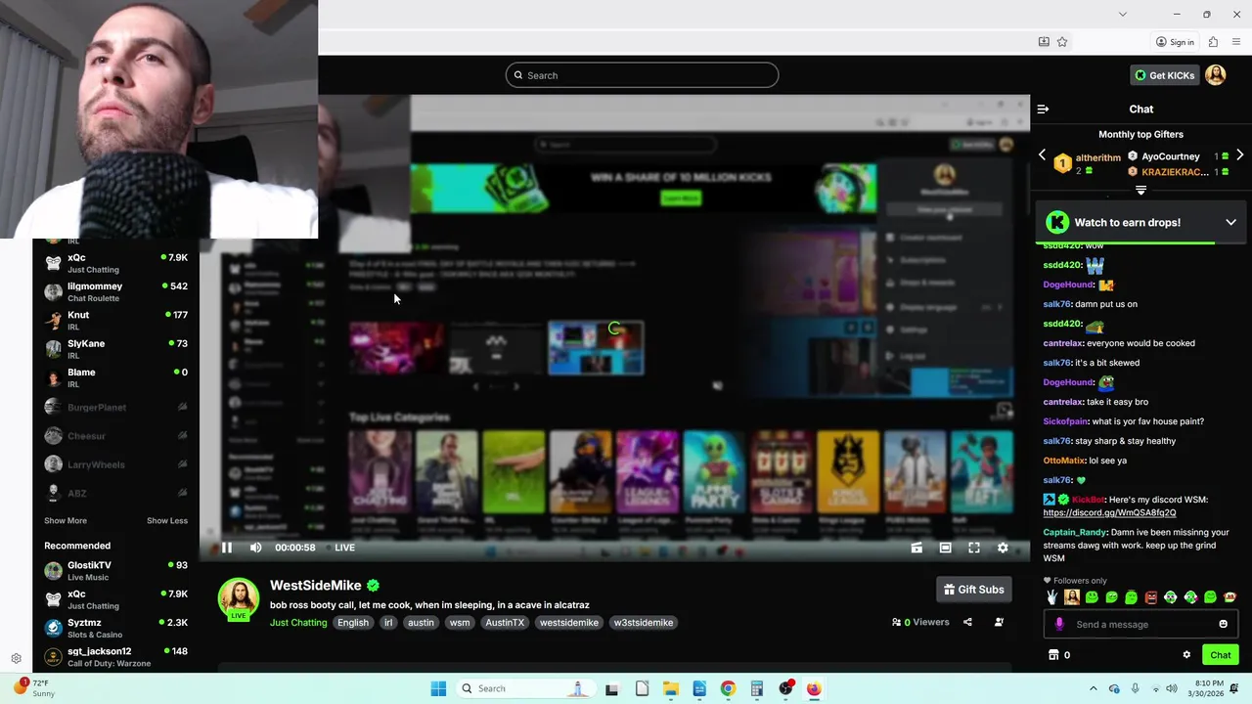
Task: Open WestSideMike's channel avatar
Action: [x=239, y=598]
